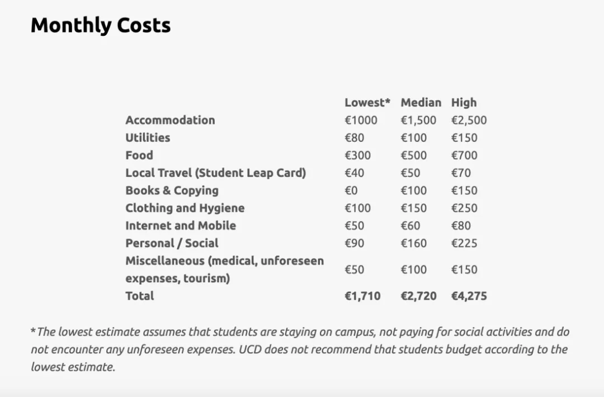Click the Utilities row label
Screen dimensions: 604x397
[148, 138]
